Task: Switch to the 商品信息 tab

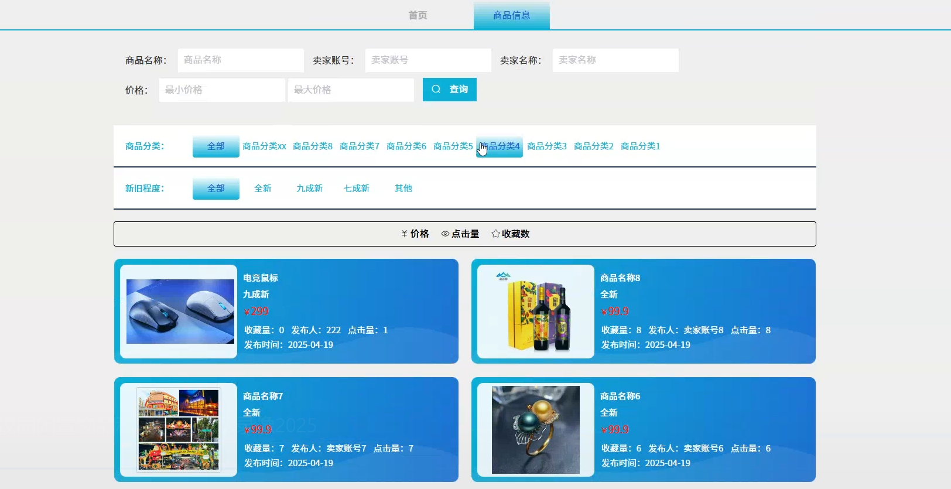Action: click(511, 15)
